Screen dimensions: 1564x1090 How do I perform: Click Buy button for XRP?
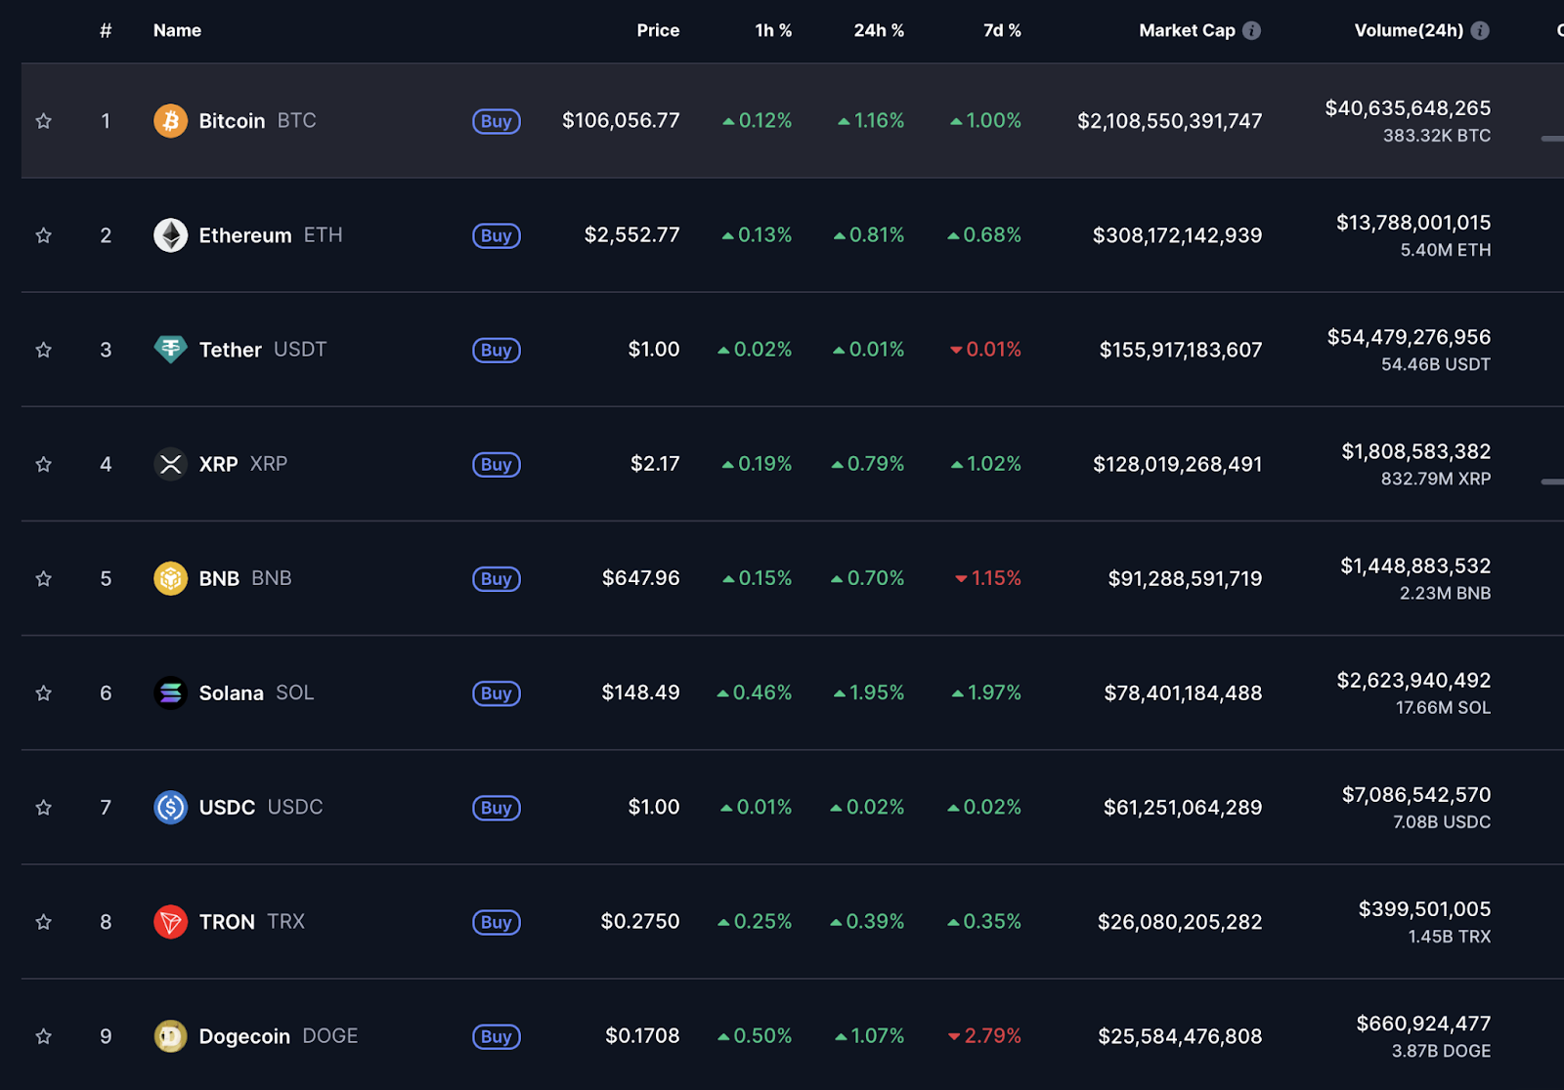497,464
